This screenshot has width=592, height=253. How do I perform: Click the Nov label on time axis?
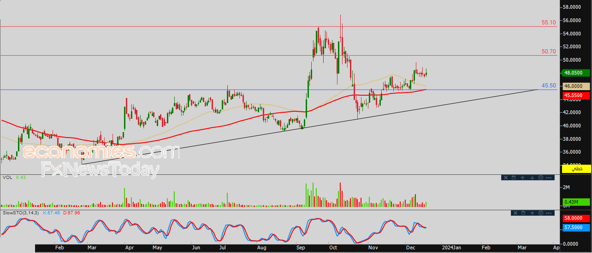coord(374,248)
